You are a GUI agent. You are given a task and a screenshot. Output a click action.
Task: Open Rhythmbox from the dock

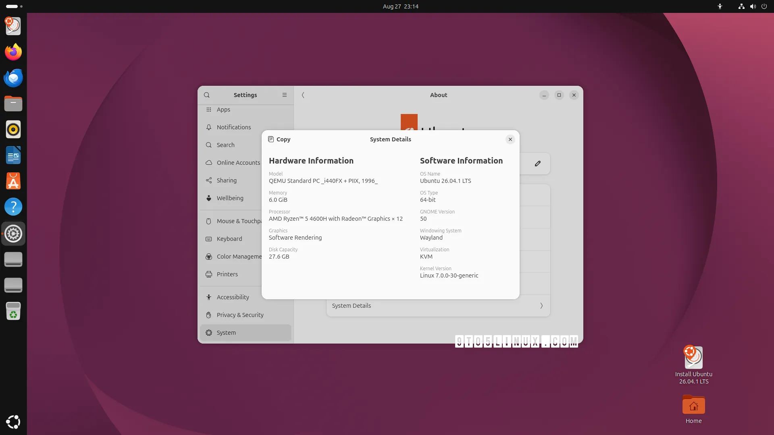(13, 129)
